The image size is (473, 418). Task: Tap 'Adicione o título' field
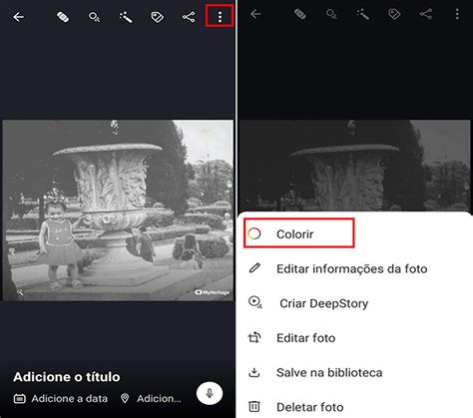coord(67,377)
